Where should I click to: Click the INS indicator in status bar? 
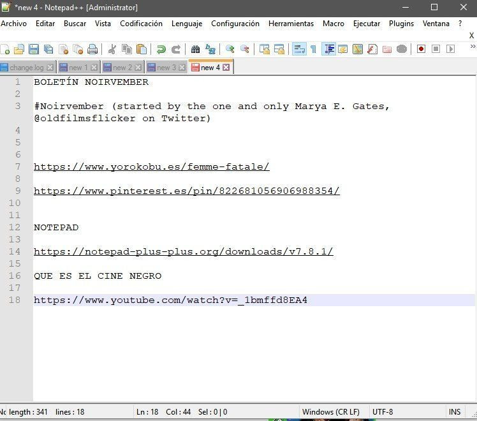(455, 412)
